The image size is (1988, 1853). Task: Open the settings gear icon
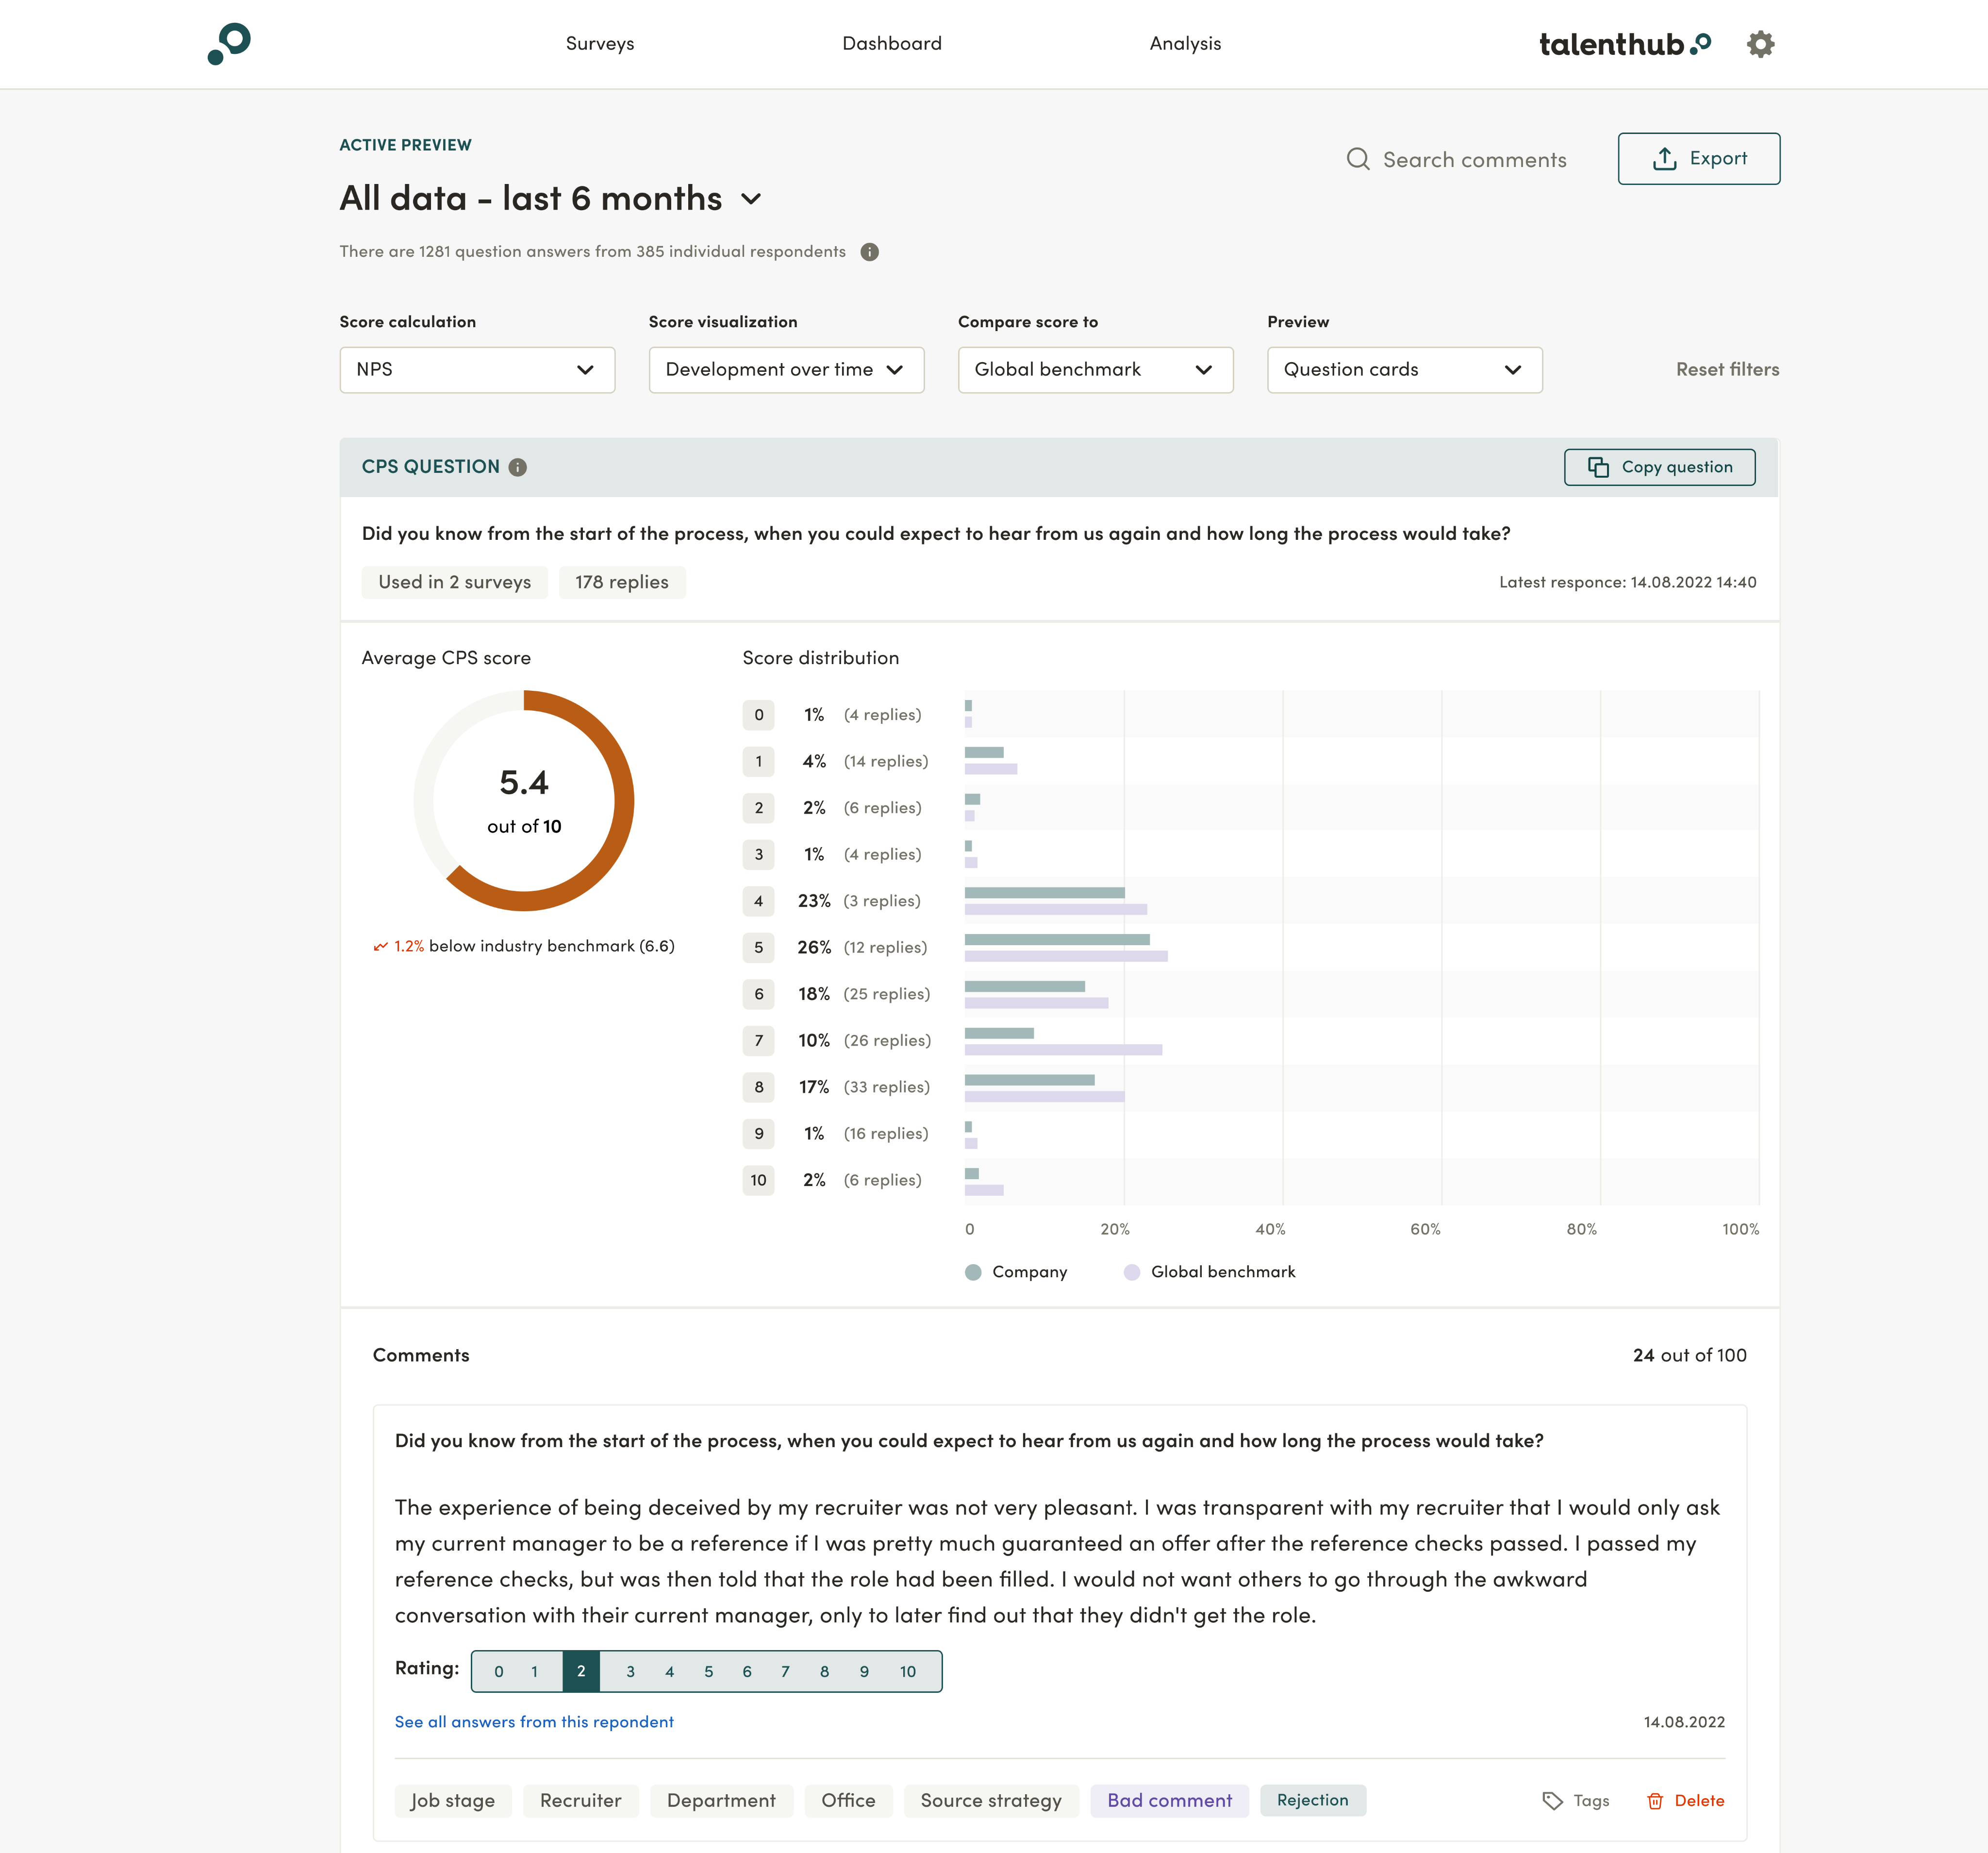[1760, 44]
